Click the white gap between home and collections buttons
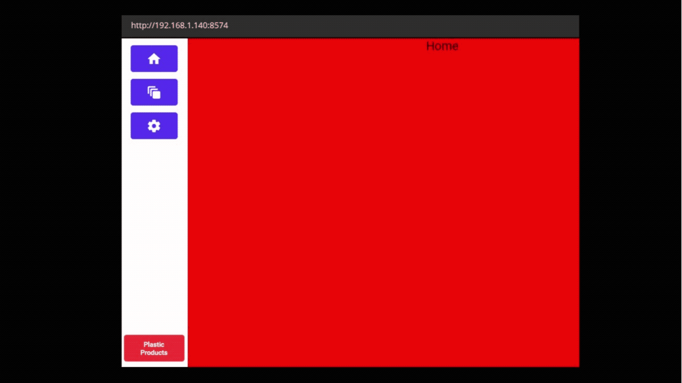The image size is (682, 383). (154, 75)
